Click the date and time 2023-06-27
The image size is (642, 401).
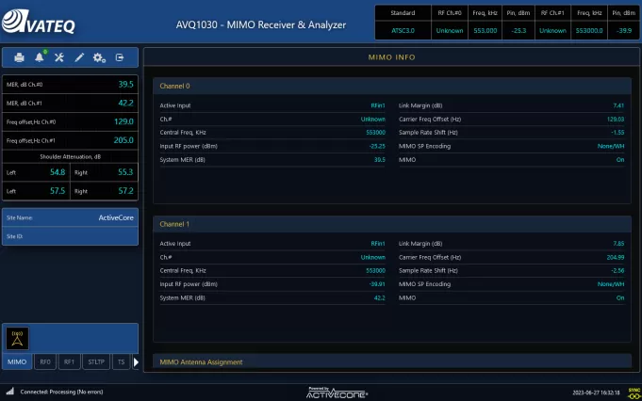[x=596, y=393]
